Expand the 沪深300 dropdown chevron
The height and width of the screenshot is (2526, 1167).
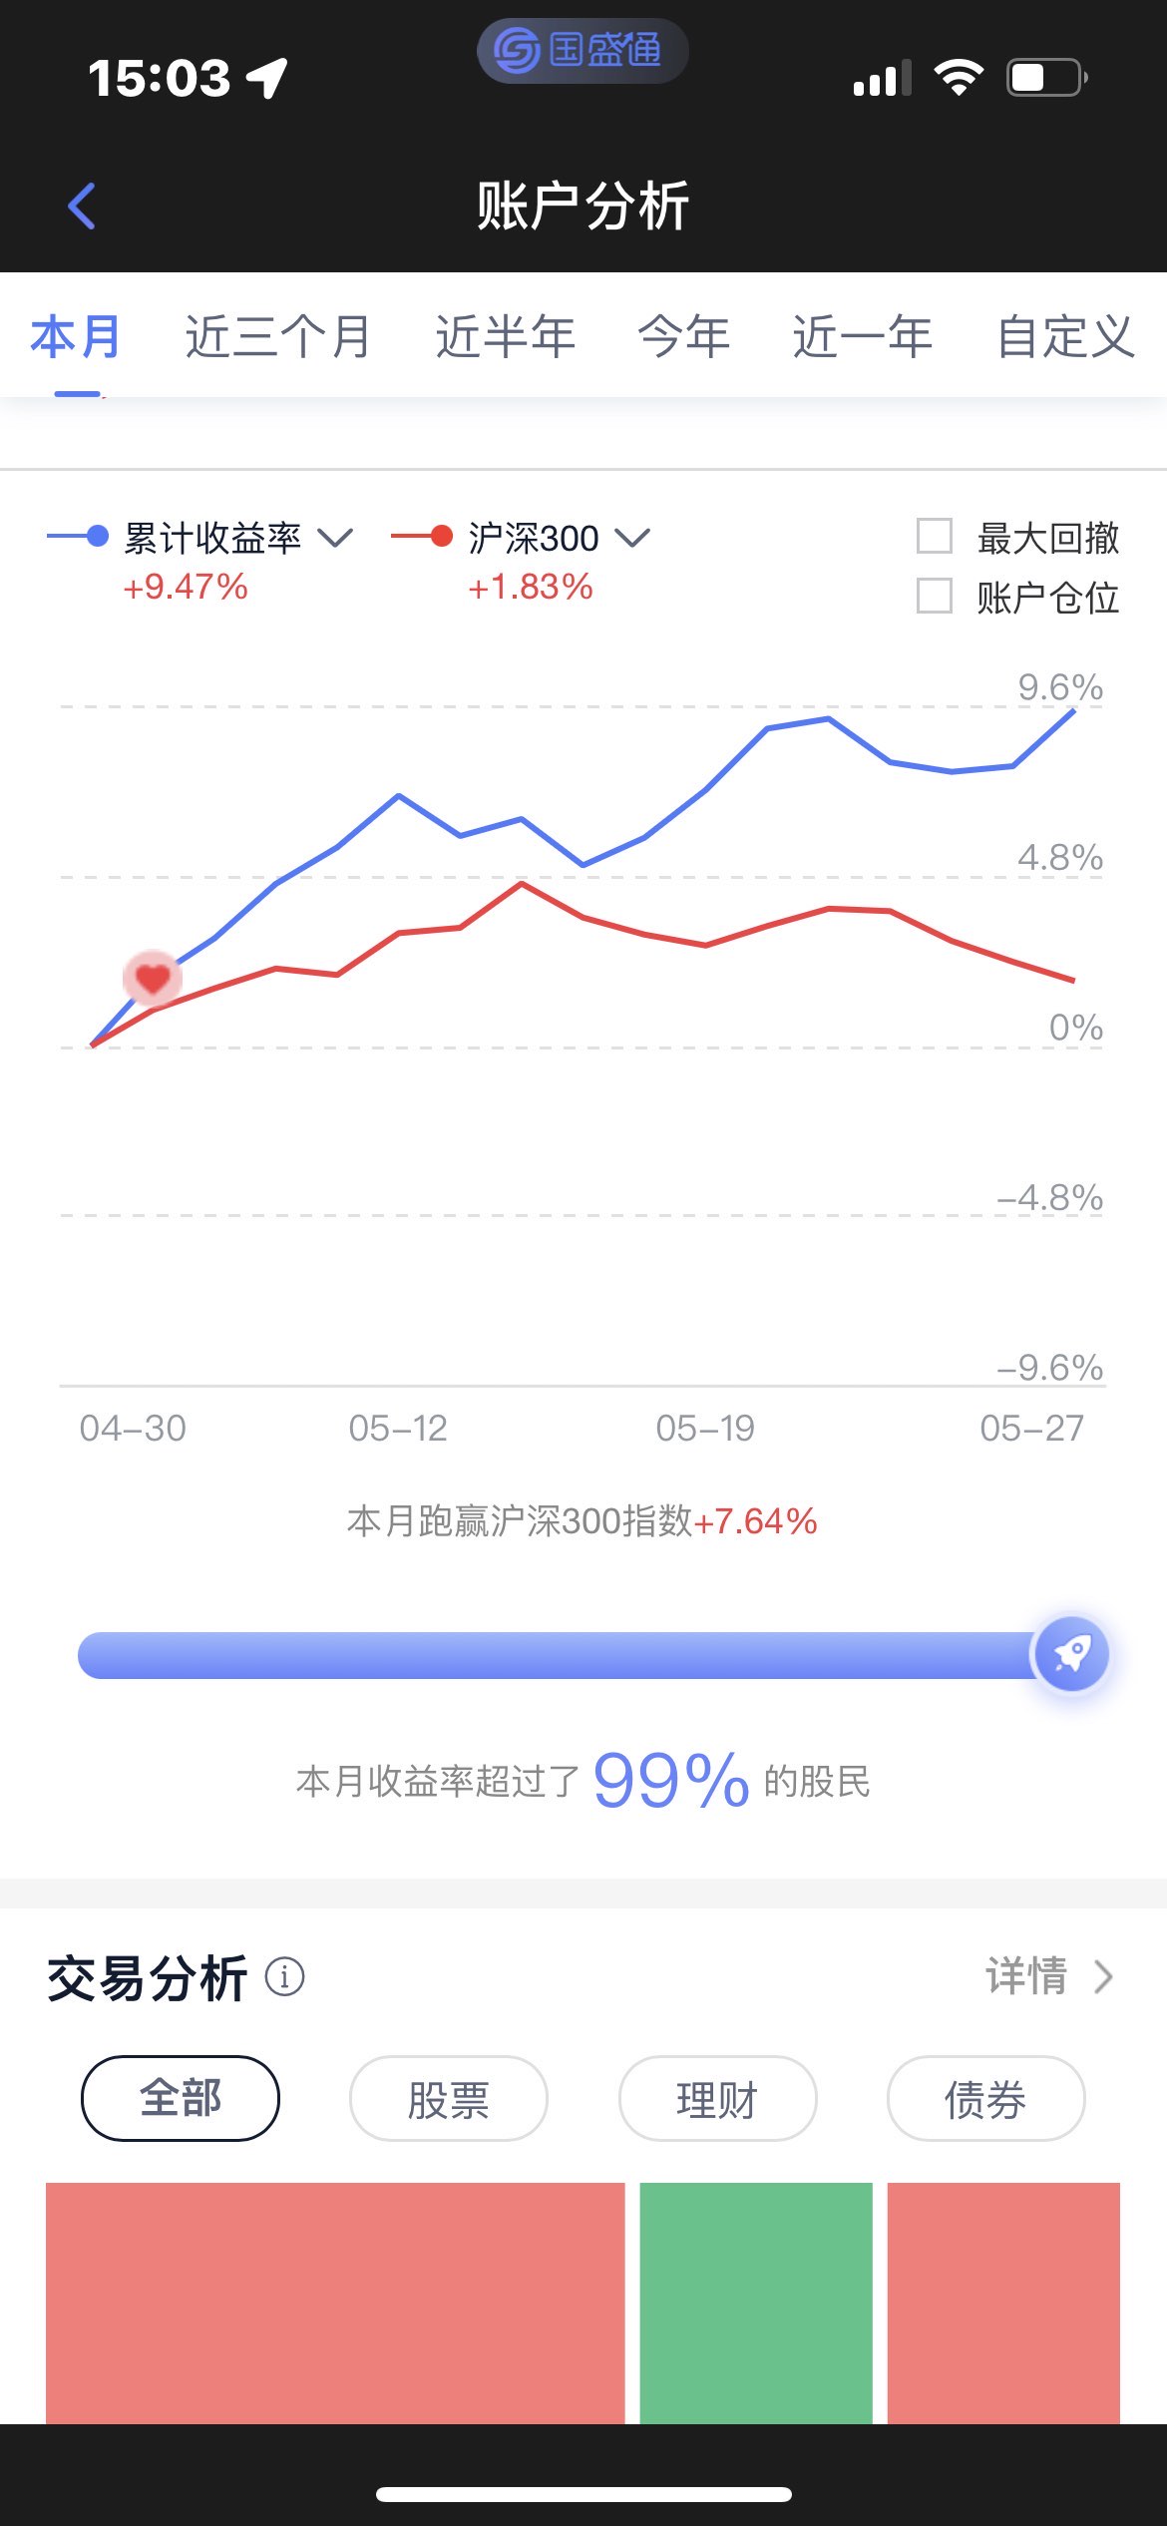click(x=632, y=538)
